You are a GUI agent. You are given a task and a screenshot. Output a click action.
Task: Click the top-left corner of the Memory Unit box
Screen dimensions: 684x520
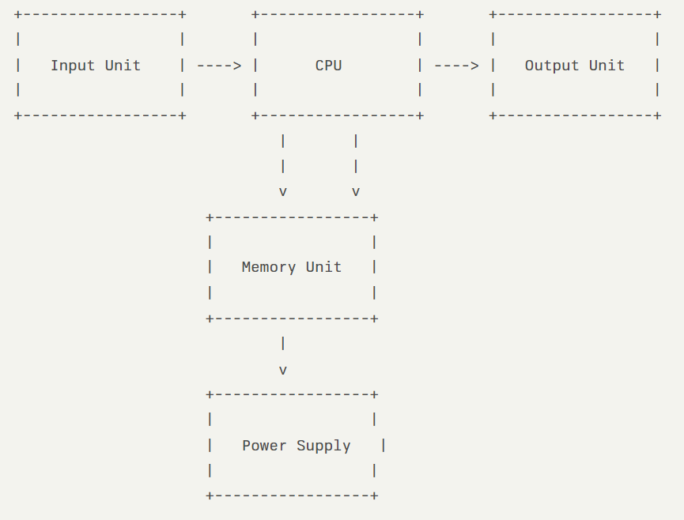click(210, 217)
